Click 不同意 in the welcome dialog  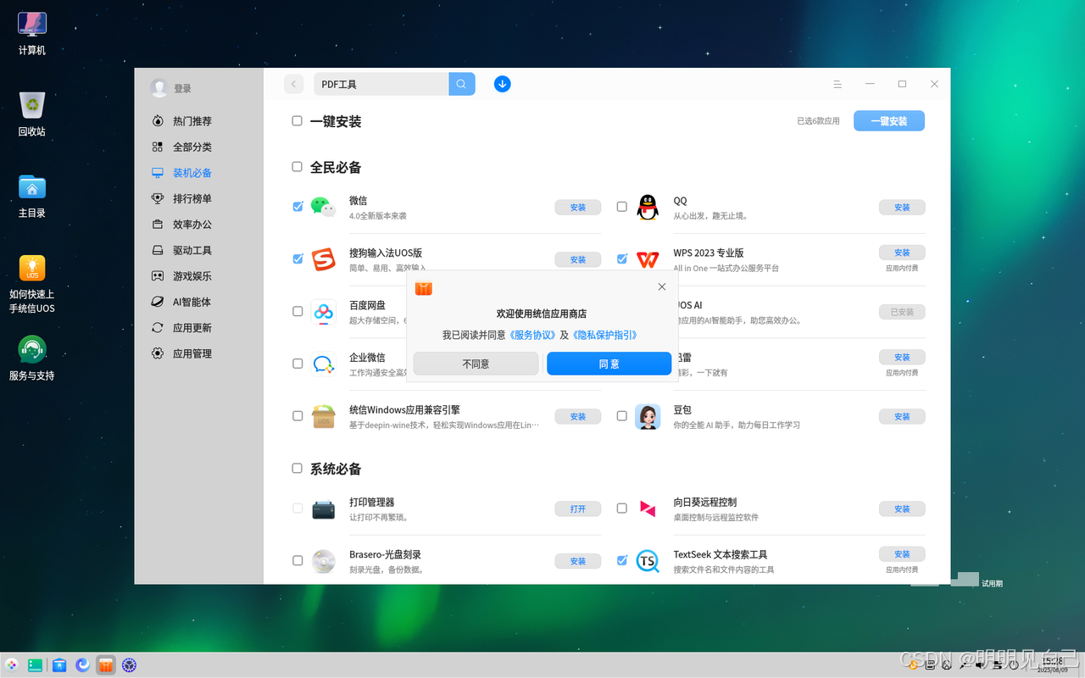476,364
